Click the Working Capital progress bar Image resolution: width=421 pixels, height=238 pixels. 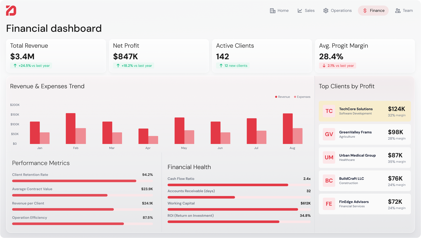click(239, 210)
